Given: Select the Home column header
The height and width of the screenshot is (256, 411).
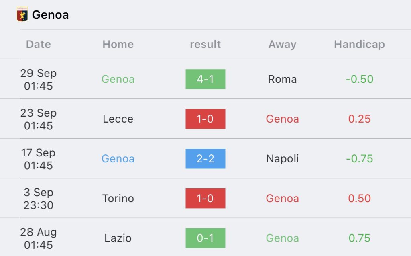Looking at the screenshot, I should point(118,44).
